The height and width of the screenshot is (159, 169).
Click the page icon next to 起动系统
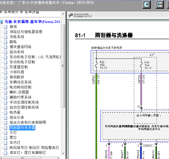click(6, 52)
